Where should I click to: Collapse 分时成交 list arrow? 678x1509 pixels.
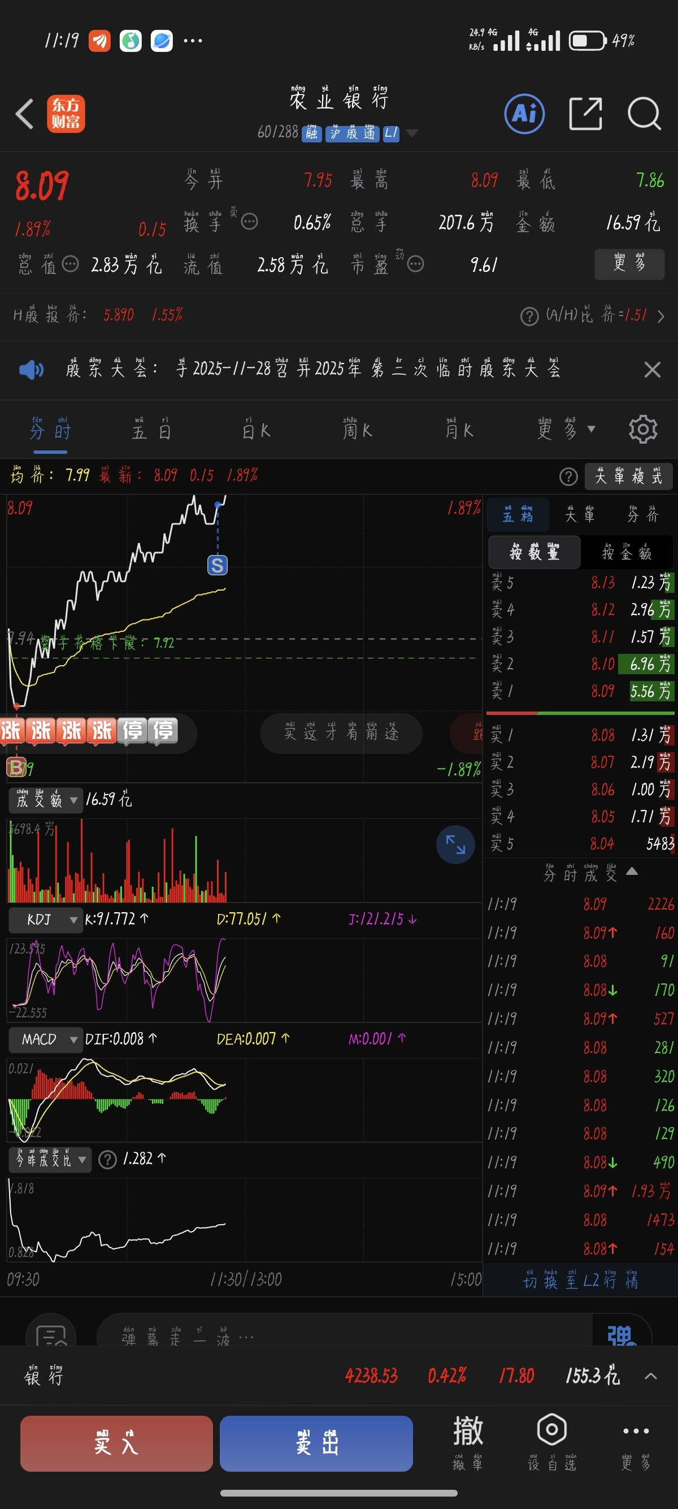[x=631, y=871]
